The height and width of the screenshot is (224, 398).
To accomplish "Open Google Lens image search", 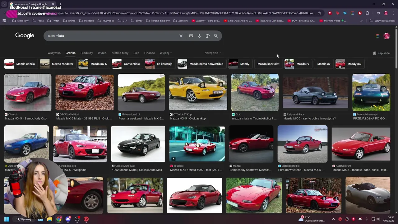I will (208, 36).
